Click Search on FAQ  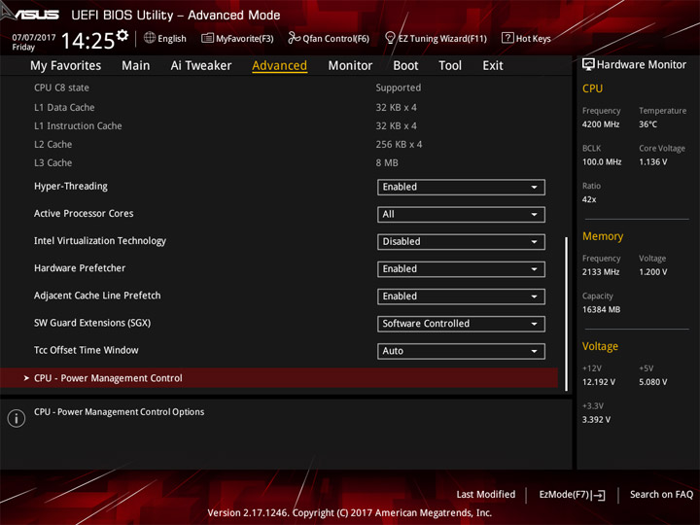(x=662, y=495)
